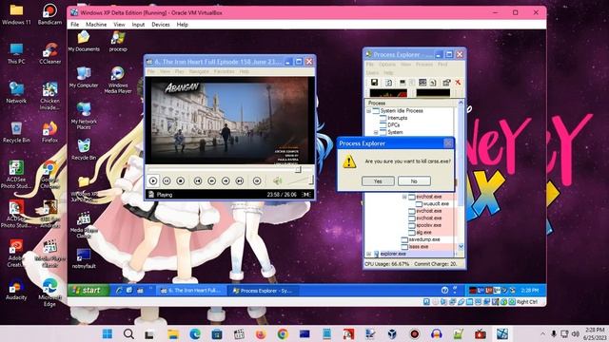
Task: Select the wuauclt.exe process
Action: [x=432, y=204]
